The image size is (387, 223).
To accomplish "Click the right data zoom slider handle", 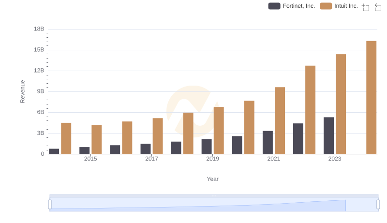I will tap(378, 205).
